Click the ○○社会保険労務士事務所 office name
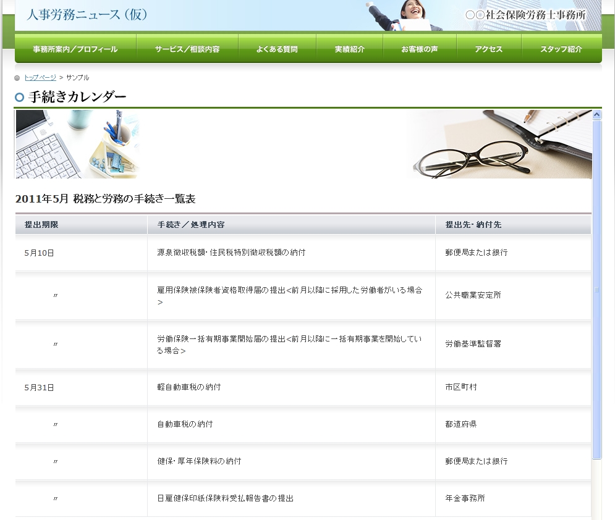 [x=525, y=15]
